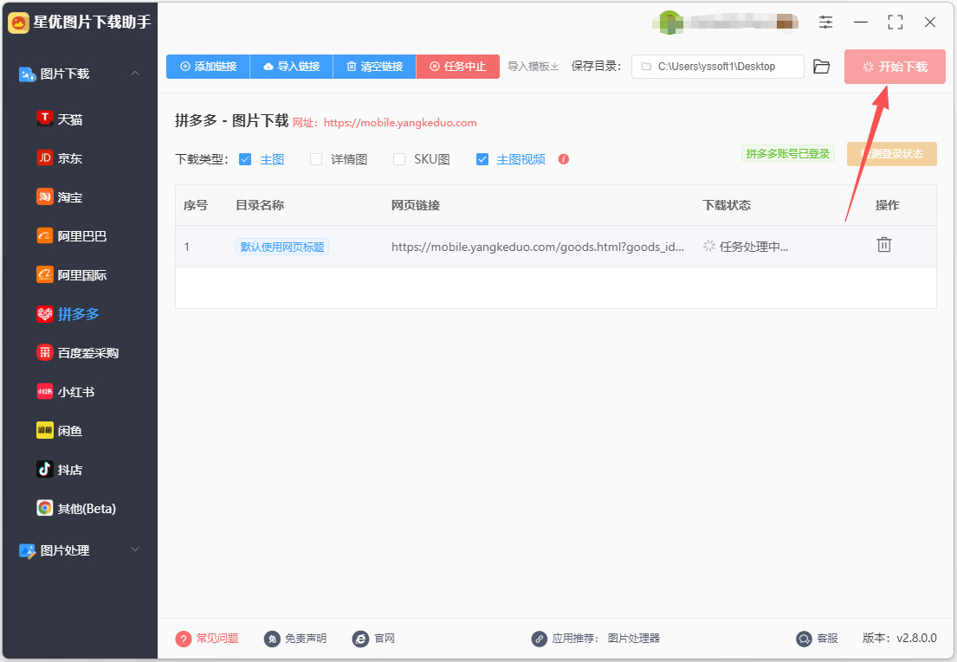Open the 官网 official website link
The width and height of the screenshot is (957, 662).
tap(373, 639)
